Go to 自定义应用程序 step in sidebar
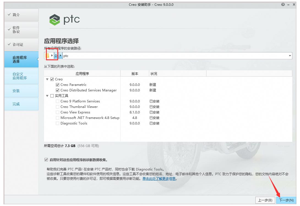This screenshot has height=206, width=300. tap(20, 76)
